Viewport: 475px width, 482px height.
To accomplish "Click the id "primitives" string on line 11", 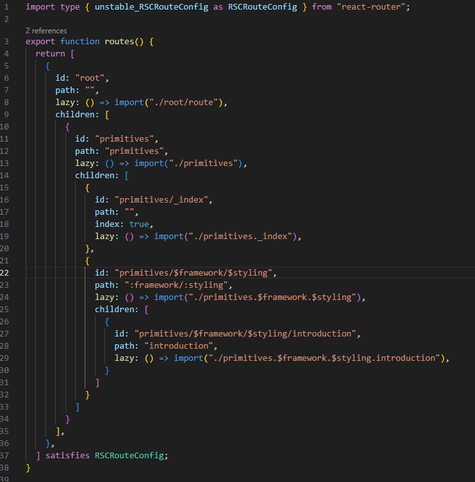I will pos(124,139).
